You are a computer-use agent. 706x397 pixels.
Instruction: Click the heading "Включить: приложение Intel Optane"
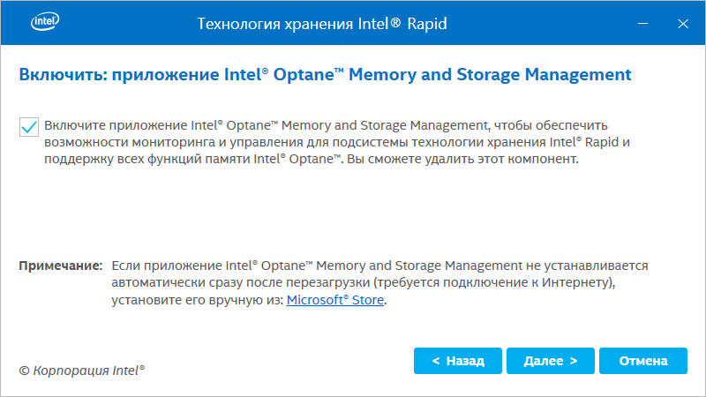[x=325, y=75]
